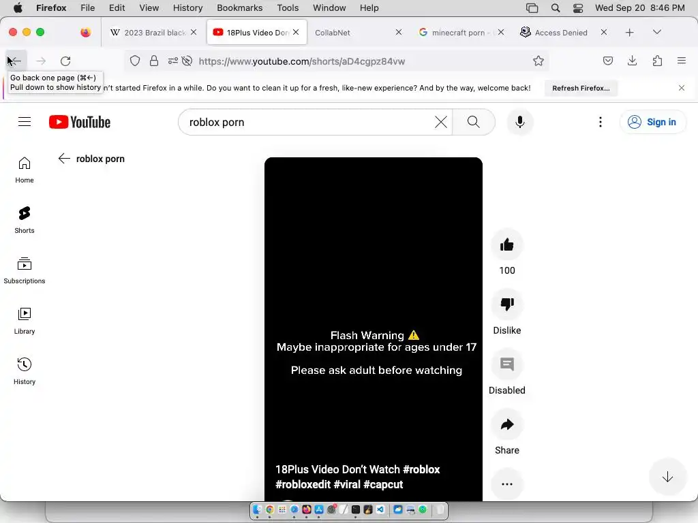Click the Refresh Firefox button

click(581, 88)
